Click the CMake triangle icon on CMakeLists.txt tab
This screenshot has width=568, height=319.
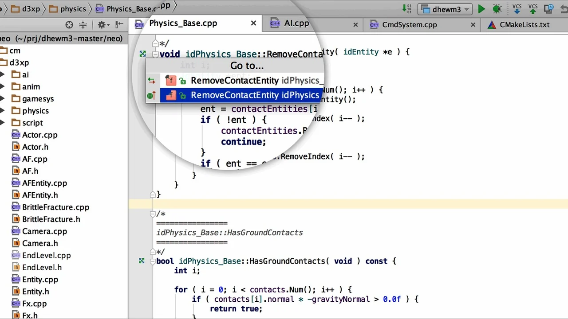pyautogui.click(x=492, y=25)
